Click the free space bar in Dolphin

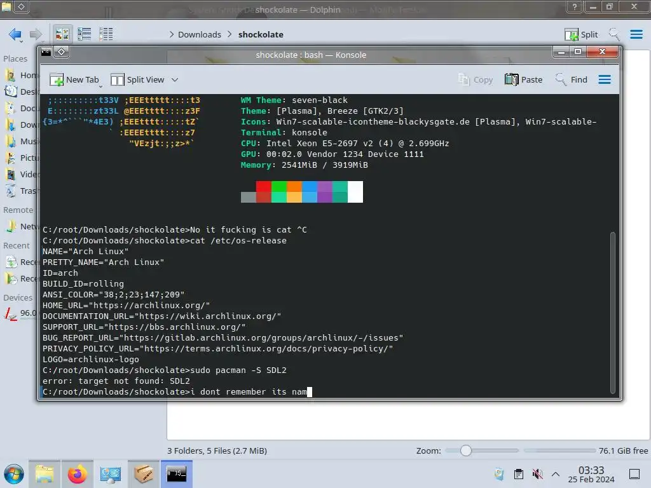(559, 451)
